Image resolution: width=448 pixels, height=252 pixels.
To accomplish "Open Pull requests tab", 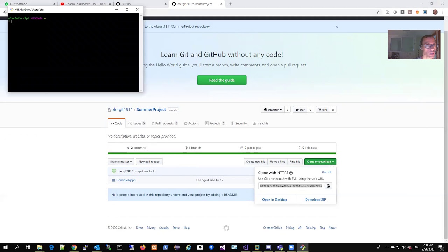I will point(164,123).
